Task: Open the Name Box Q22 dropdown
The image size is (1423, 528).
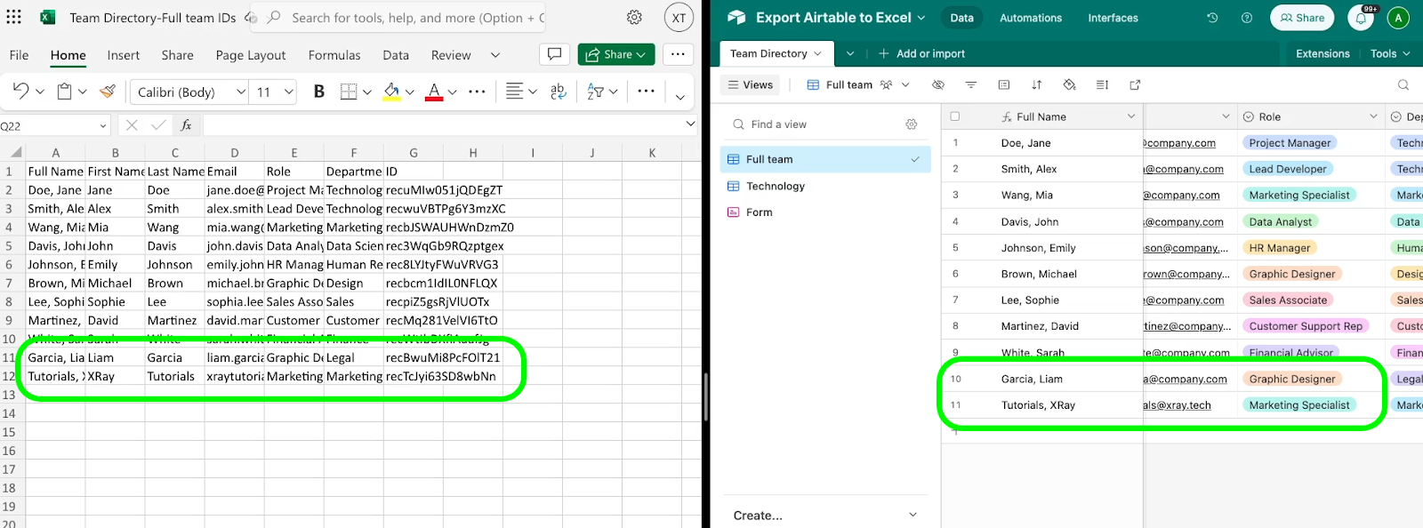Action: coord(102,126)
